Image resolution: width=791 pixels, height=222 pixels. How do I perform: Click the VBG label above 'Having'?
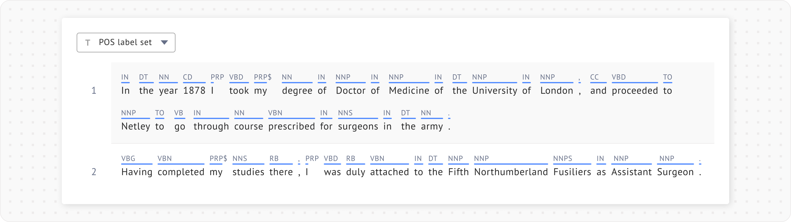point(128,158)
